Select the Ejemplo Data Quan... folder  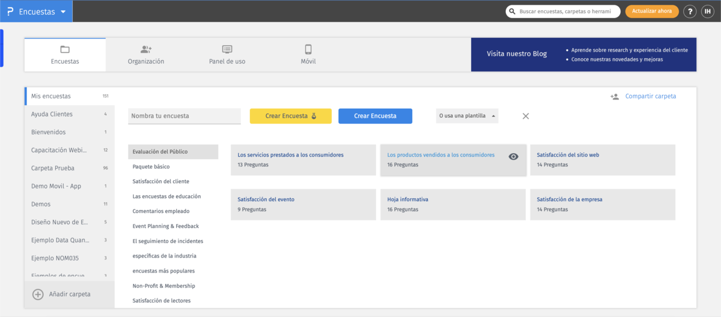70,240
